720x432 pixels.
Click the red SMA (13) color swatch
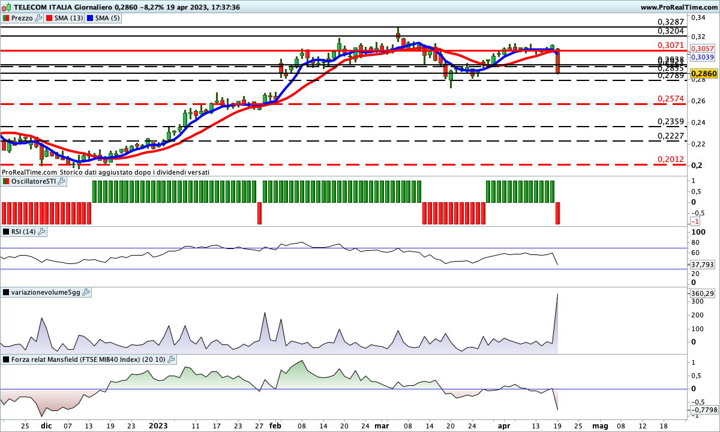pyautogui.click(x=49, y=18)
